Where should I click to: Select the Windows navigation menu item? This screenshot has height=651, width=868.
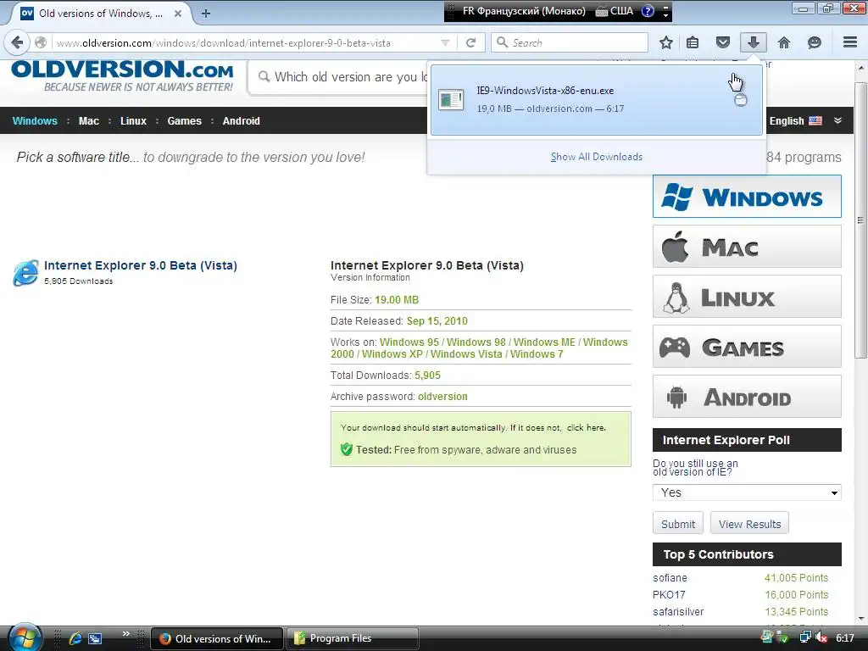[x=35, y=120]
